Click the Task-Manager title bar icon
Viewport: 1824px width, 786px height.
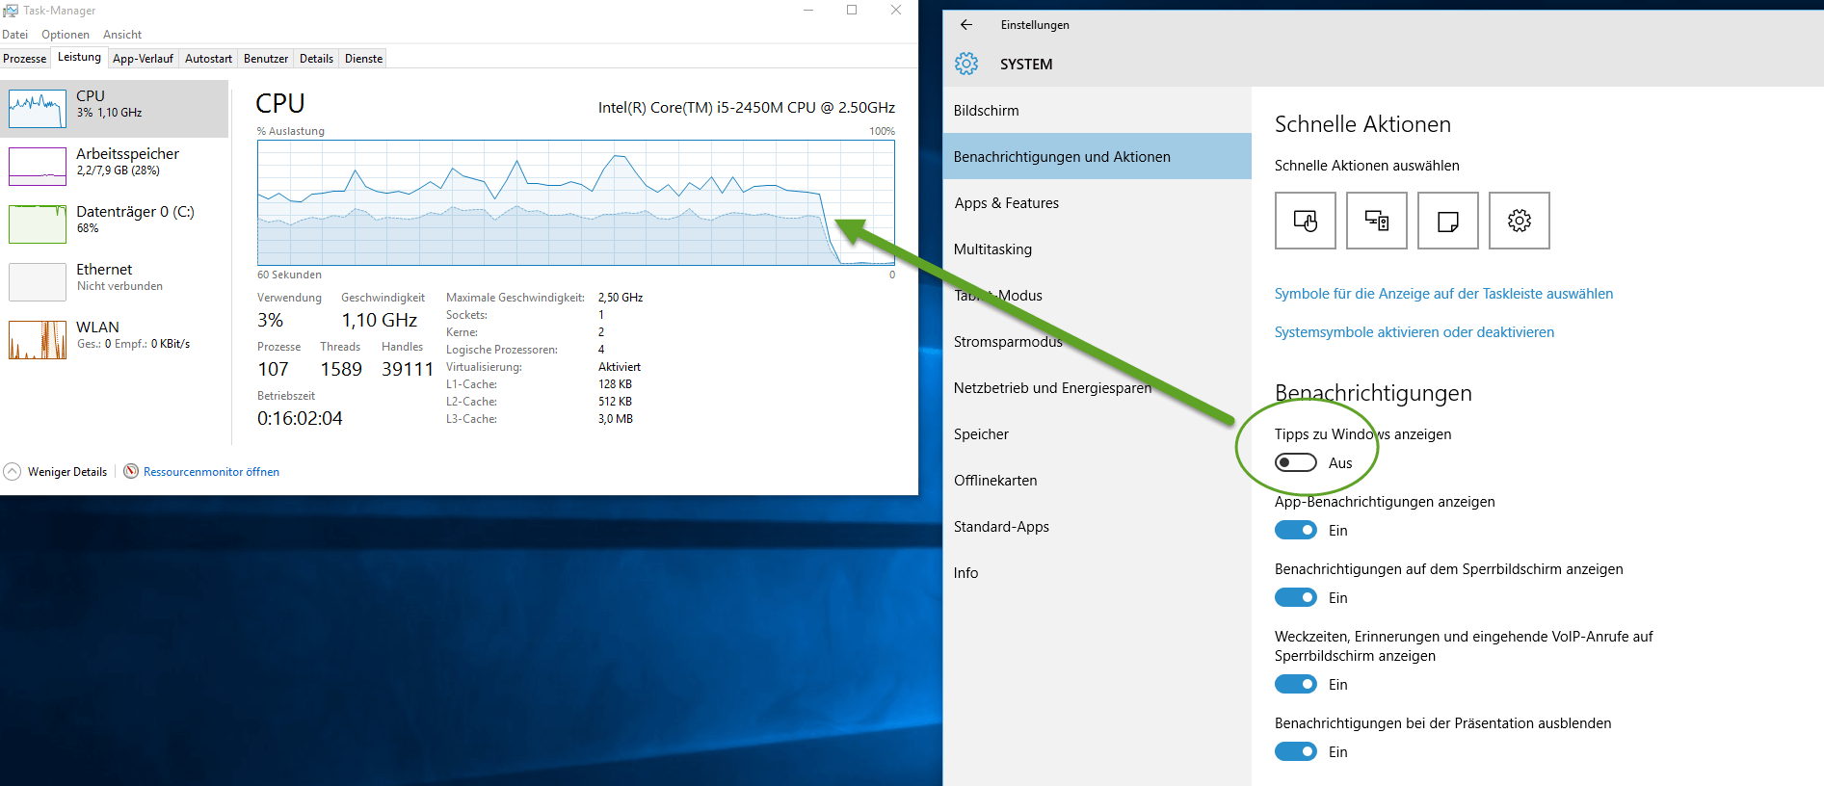coord(11,11)
